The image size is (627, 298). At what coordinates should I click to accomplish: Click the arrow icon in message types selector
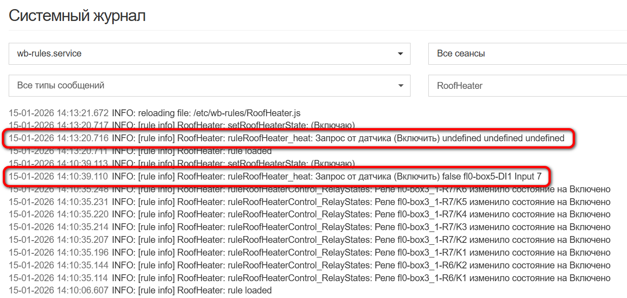pyautogui.click(x=400, y=86)
